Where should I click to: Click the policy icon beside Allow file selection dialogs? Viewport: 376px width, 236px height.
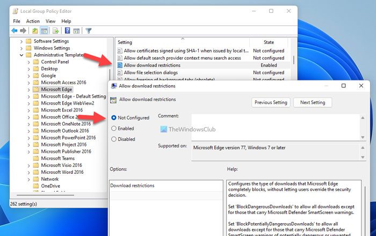(x=120, y=72)
